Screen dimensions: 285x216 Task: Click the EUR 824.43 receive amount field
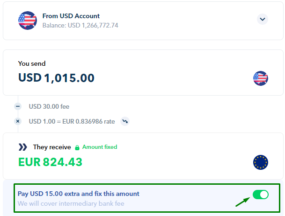[x=50, y=162]
